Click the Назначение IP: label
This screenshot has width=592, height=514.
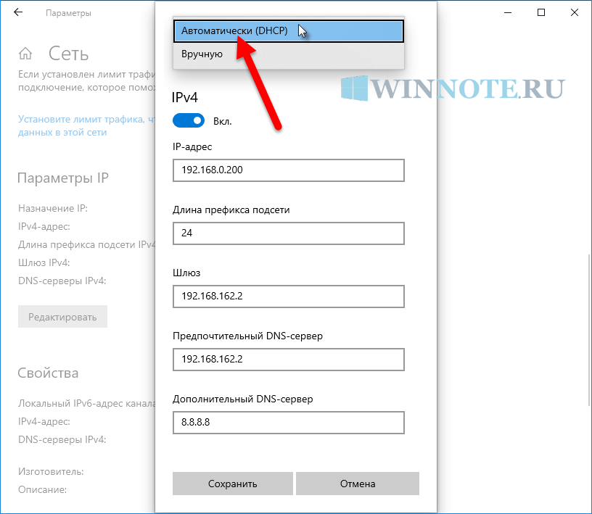[53, 208]
